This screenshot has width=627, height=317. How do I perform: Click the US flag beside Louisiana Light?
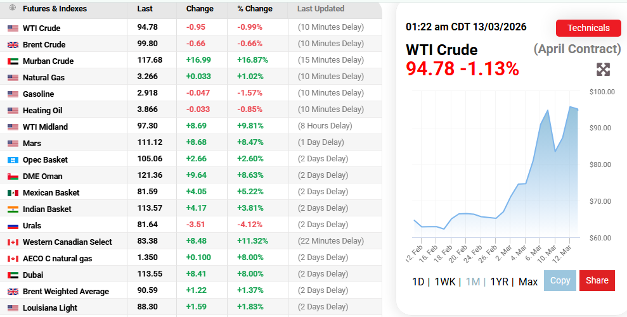(13, 308)
